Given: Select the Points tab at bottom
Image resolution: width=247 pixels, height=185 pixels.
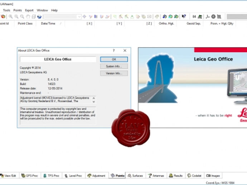Looking at the screenshot, I should 117,175.
